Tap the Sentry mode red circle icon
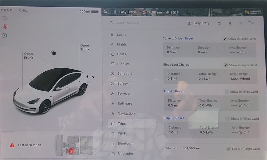The height and width of the screenshot is (160, 267). pyautogui.click(x=145, y=12)
